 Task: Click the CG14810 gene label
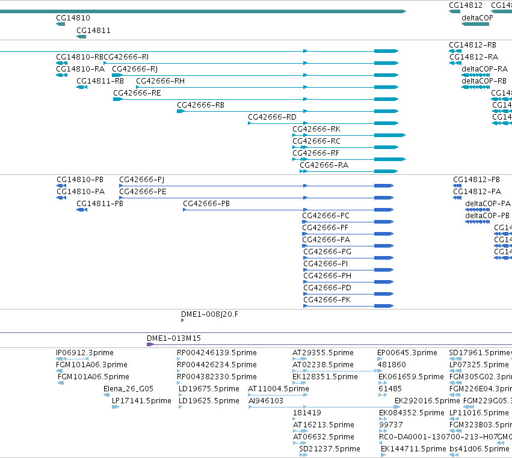(x=73, y=18)
